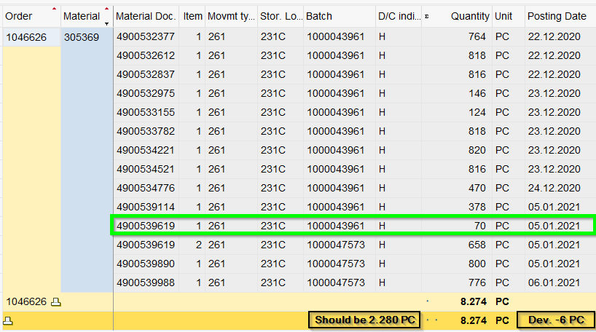
Task: Select the Movmt ty... column header
Action: point(231,16)
